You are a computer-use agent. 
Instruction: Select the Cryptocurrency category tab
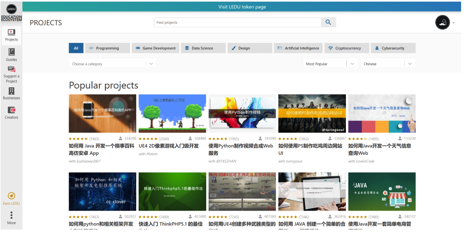[x=347, y=48]
